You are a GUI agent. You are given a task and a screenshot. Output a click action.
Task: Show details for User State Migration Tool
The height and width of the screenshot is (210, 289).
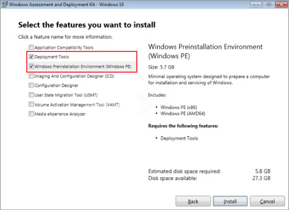tap(66, 95)
